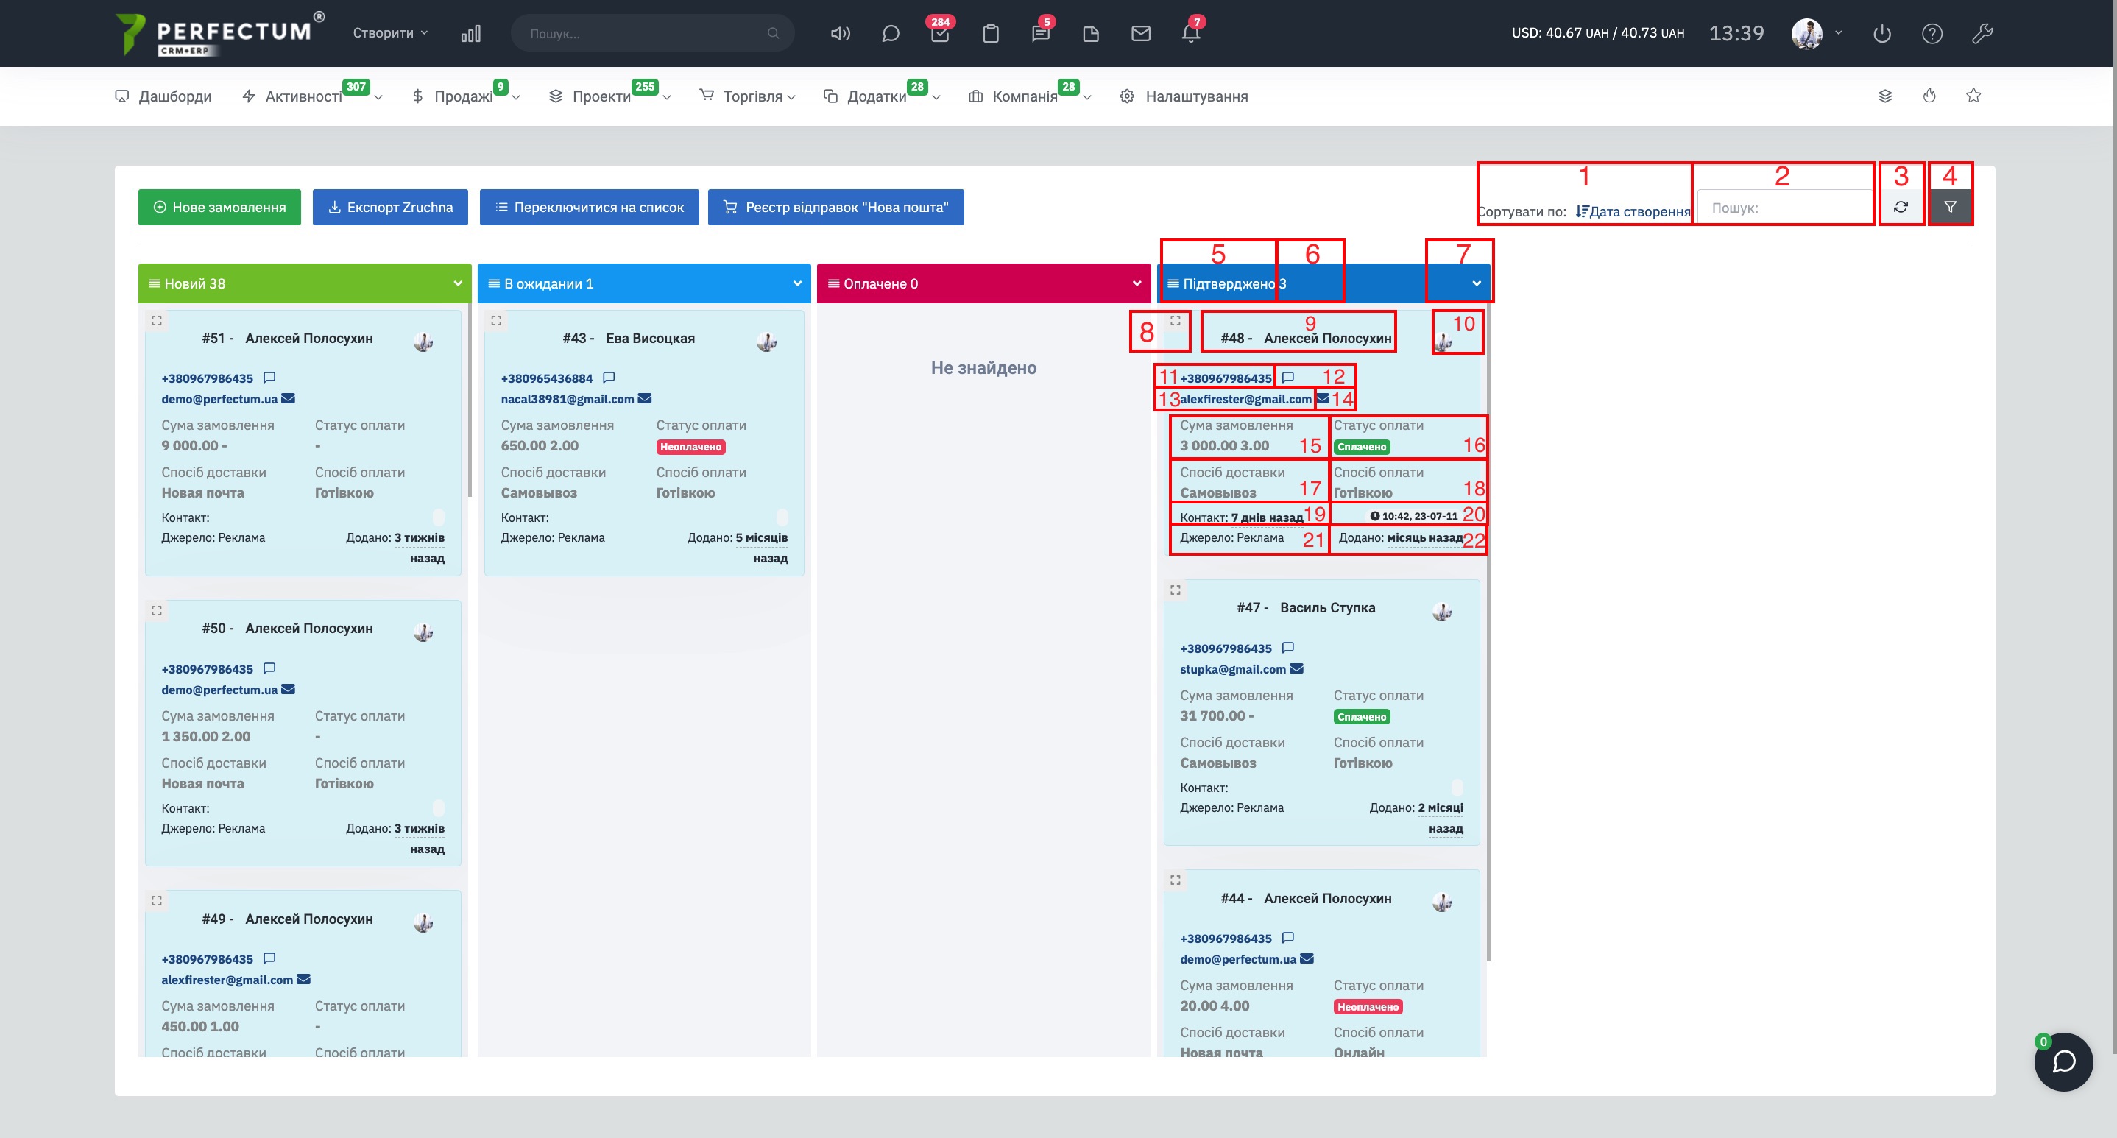Open the chat bubble icon in the top bar

[x=890, y=34]
